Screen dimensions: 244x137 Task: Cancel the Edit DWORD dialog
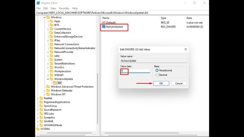179,83
